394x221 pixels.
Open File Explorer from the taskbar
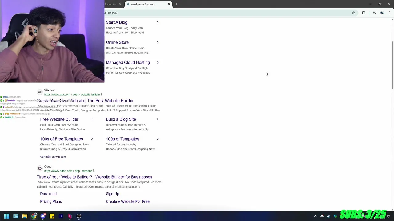[25, 216]
